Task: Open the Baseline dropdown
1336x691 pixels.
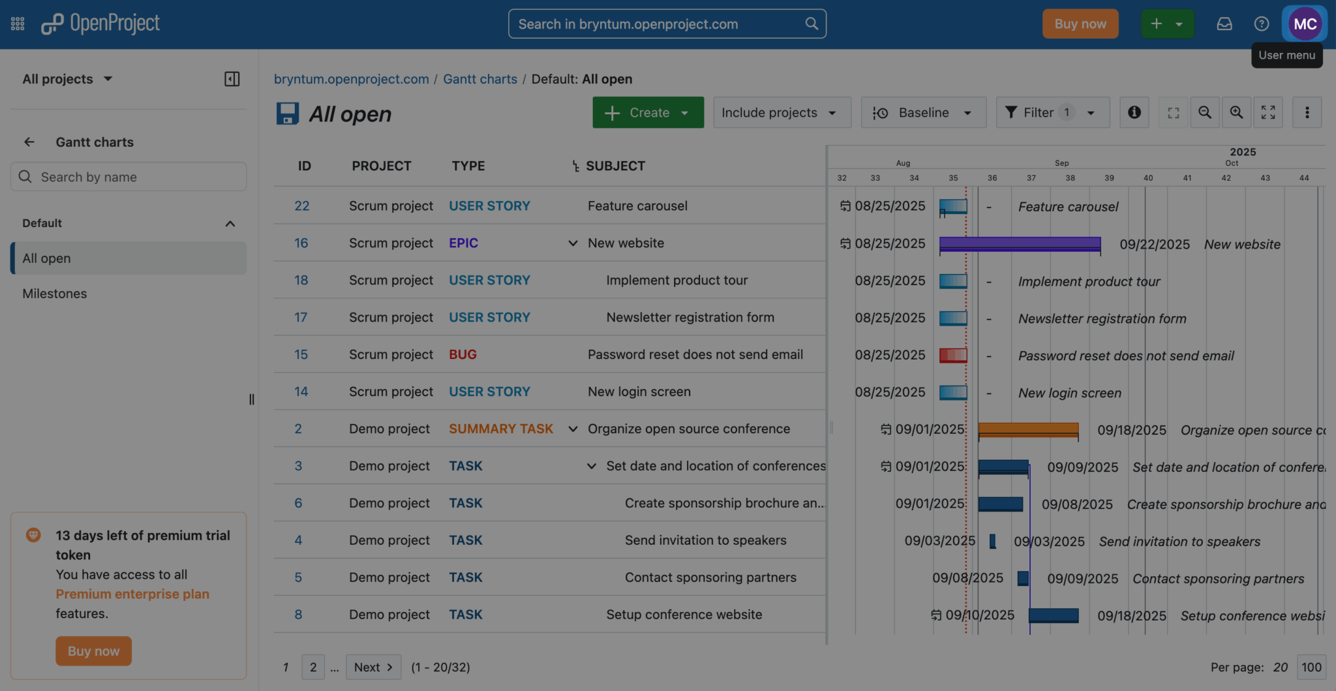Action: coord(923,112)
